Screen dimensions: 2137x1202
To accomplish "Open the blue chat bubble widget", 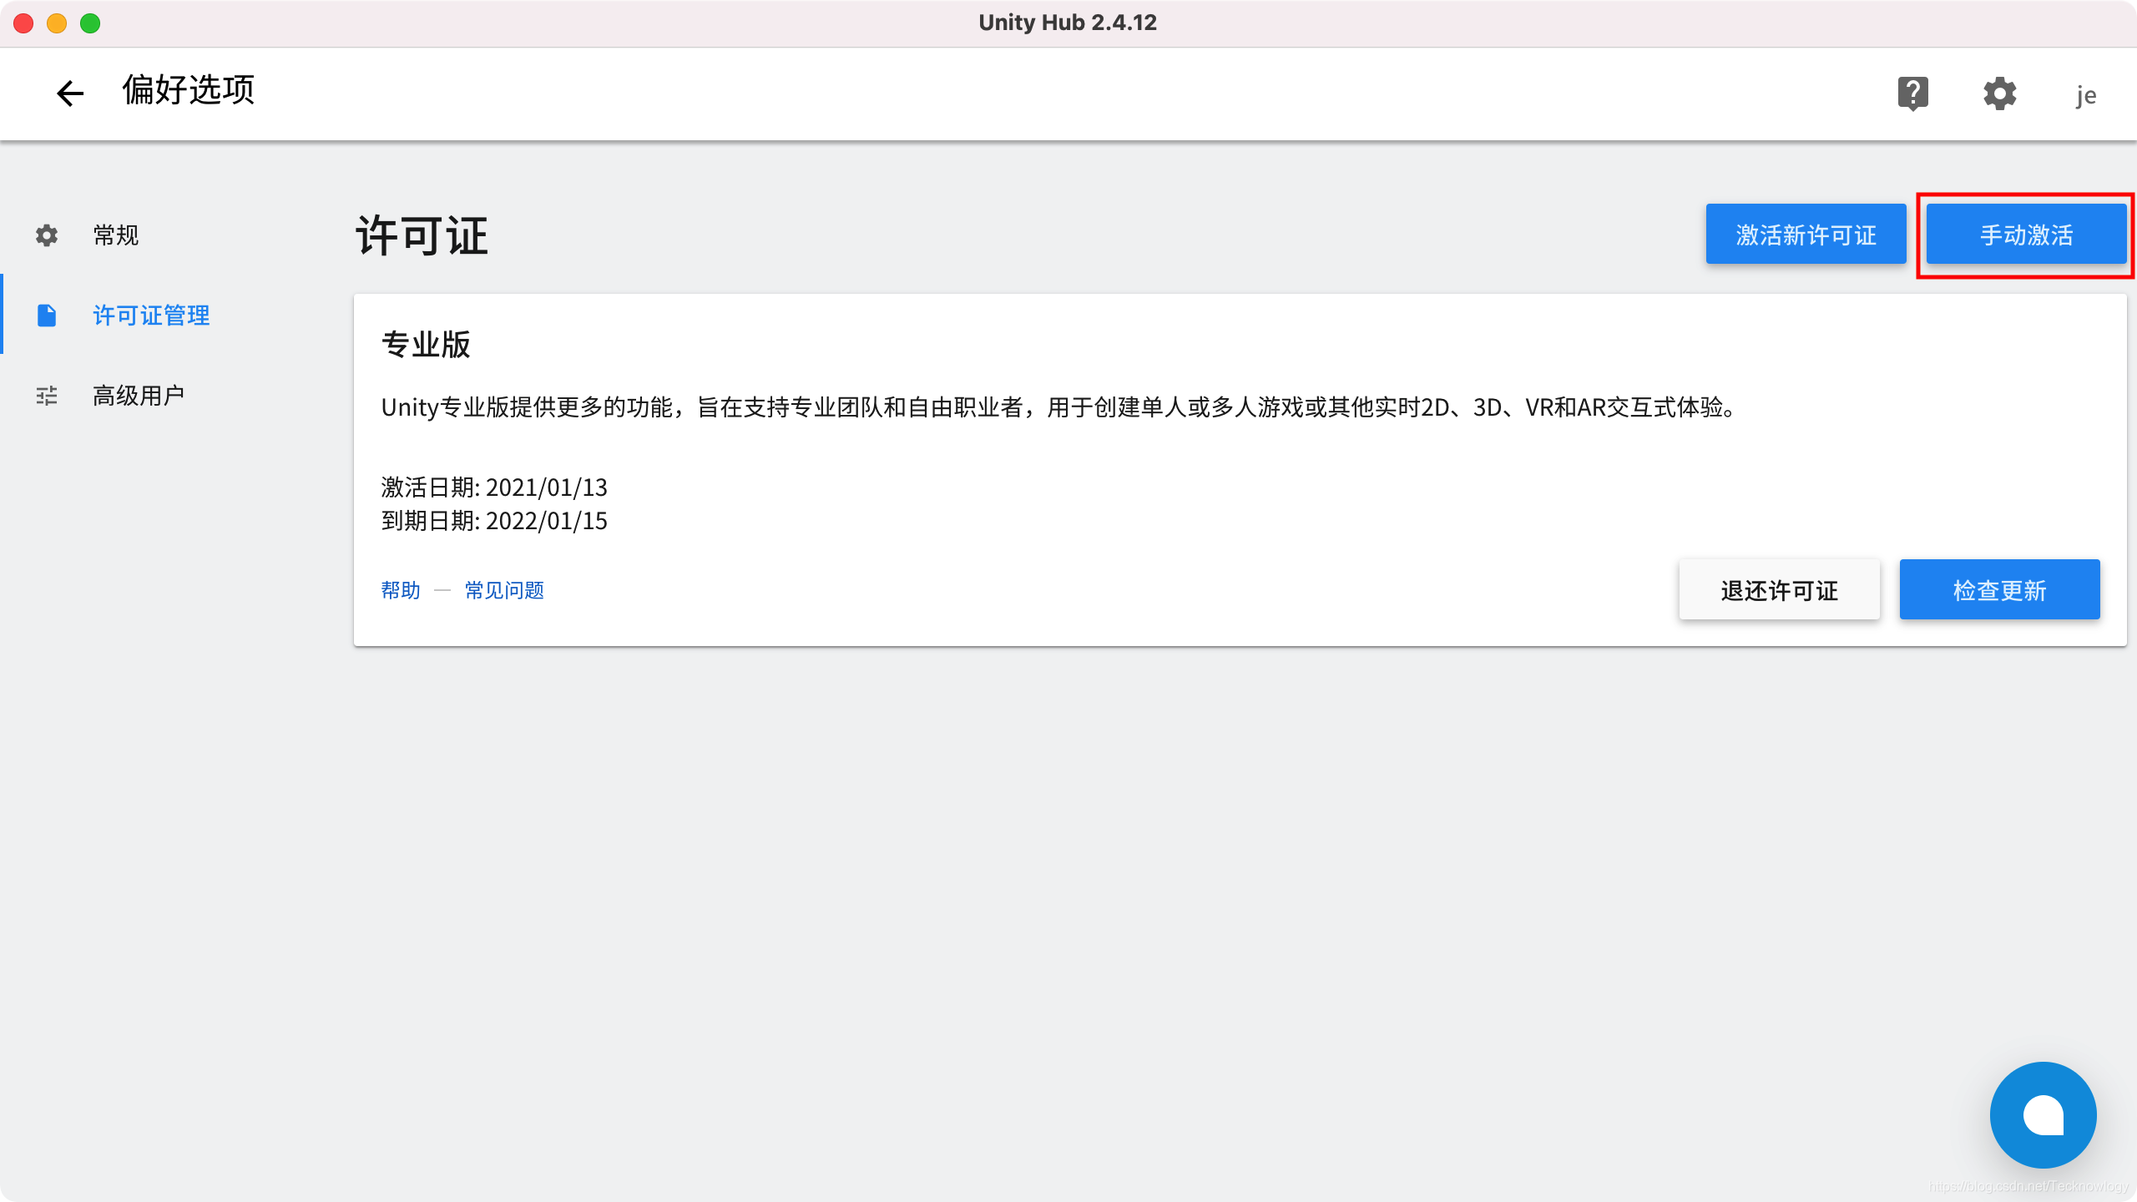I will (x=2043, y=1114).
